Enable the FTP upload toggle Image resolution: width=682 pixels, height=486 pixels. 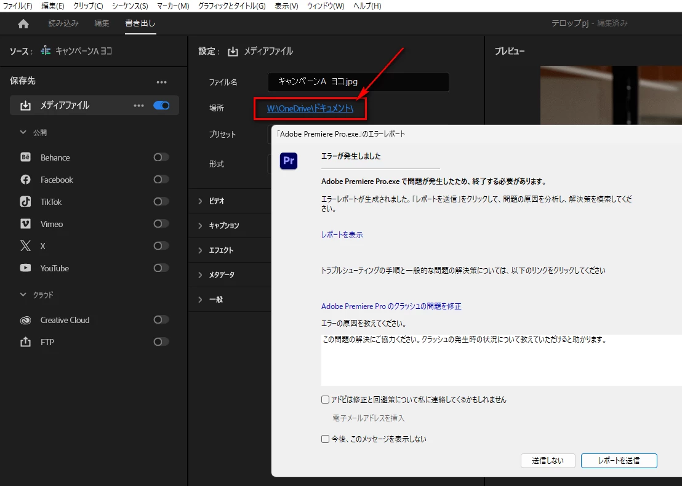click(161, 342)
